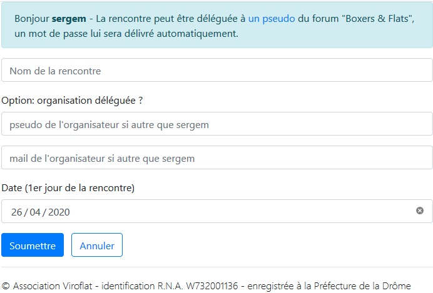Click the bold "sergem" username in the banner
Viewport: 433px width, 293px height.
click(x=69, y=19)
